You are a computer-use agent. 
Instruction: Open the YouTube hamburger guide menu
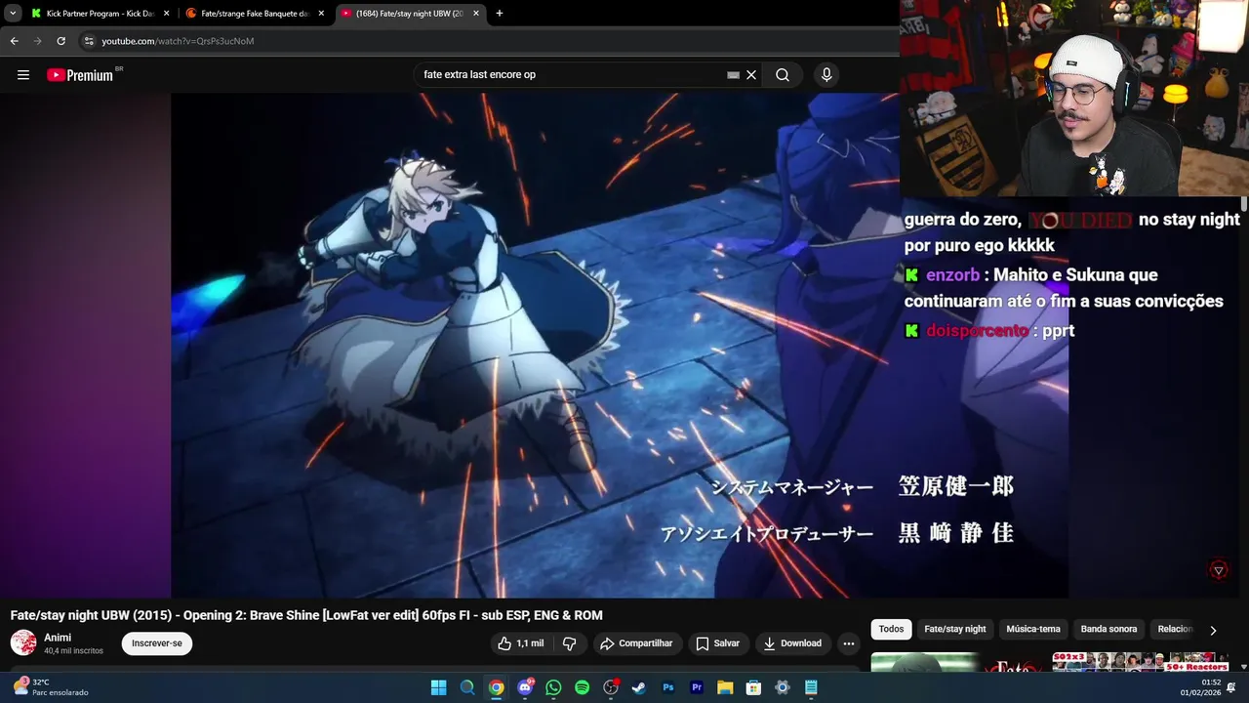pyautogui.click(x=23, y=75)
